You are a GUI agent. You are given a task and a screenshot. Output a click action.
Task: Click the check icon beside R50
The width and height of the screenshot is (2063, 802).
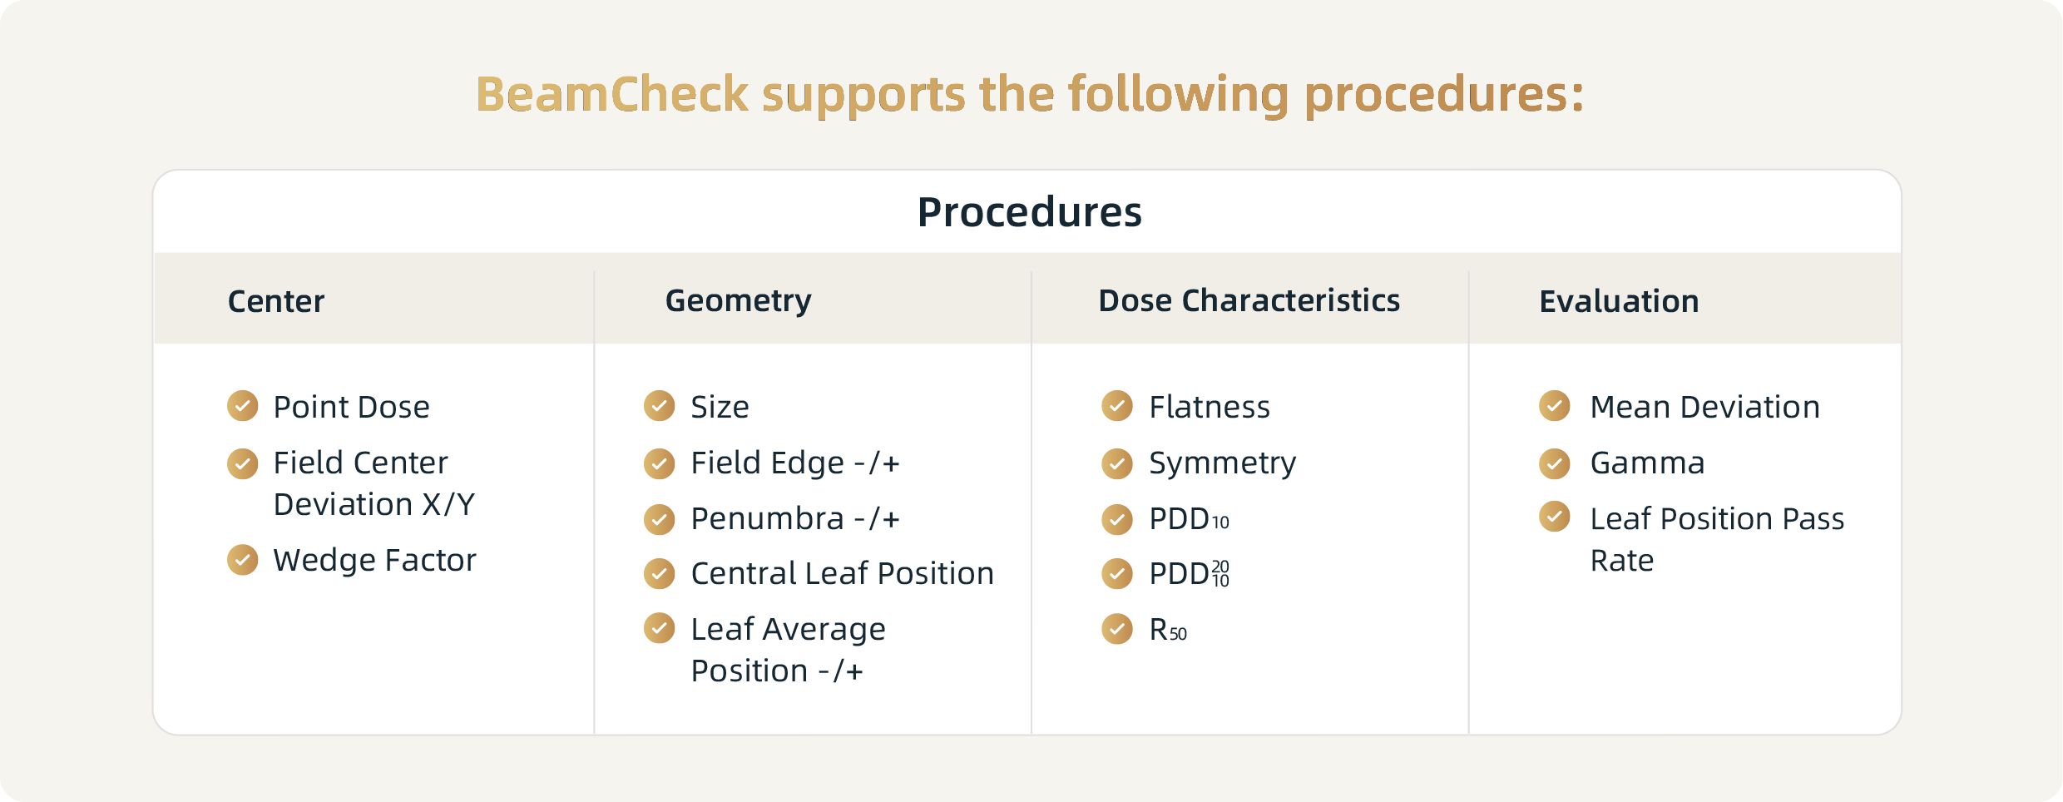click(x=1117, y=629)
